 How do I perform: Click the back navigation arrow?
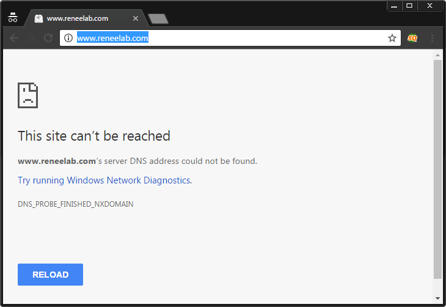click(14, 38)
